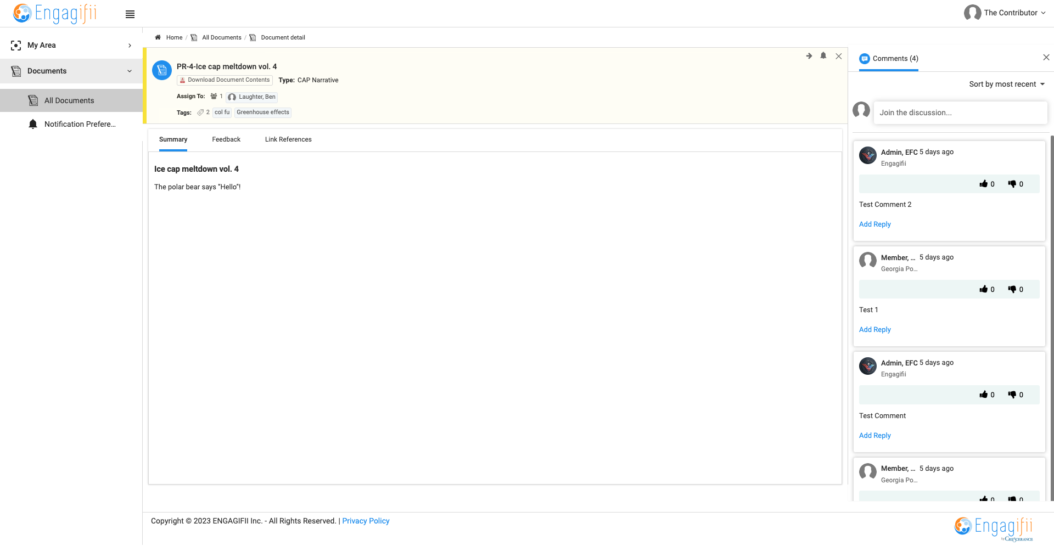Click the assignee group icon

(214, 96)
